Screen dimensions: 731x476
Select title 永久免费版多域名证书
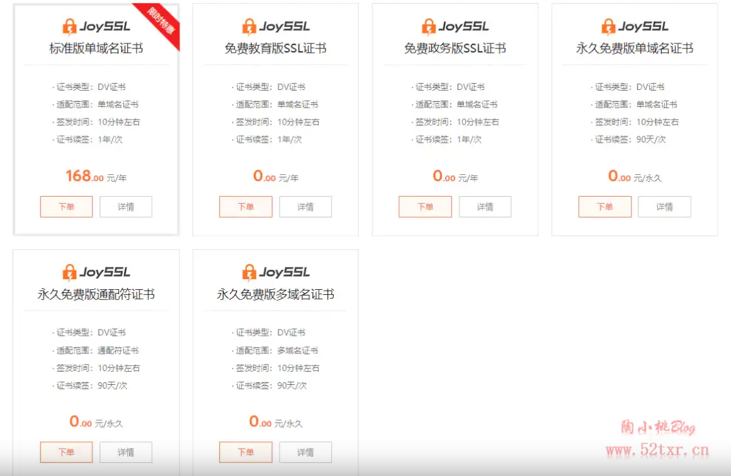(x=276, y=294)
